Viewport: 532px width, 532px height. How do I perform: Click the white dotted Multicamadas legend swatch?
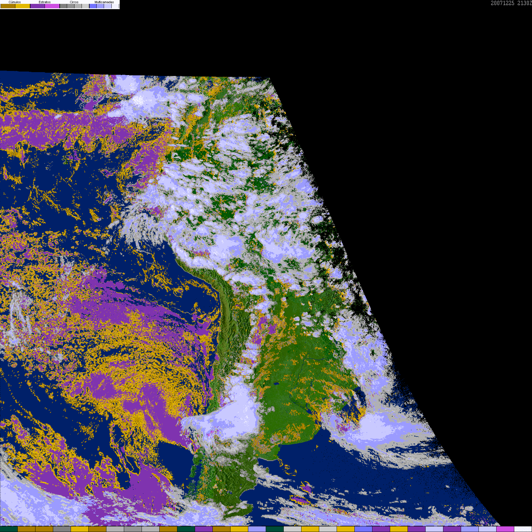pos(115,6)
